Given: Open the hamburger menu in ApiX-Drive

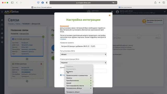Looking at the screenshot, I should pos(2,12).
